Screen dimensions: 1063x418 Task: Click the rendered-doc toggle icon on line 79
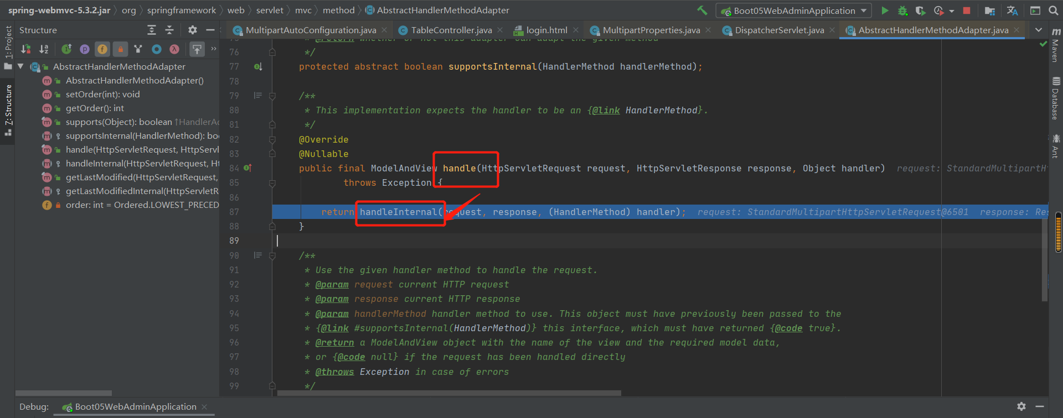tap(257, 96)
